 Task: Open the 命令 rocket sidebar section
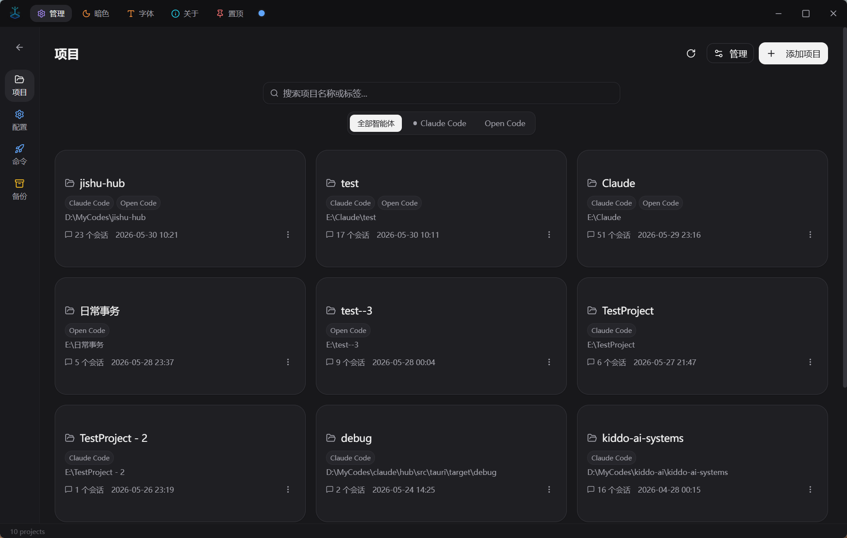tap(19, 155)
